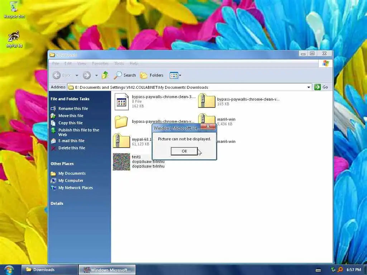Click Move this file
Screen dimensions: 367x275
pyautogui.click(x=71, y=116)
